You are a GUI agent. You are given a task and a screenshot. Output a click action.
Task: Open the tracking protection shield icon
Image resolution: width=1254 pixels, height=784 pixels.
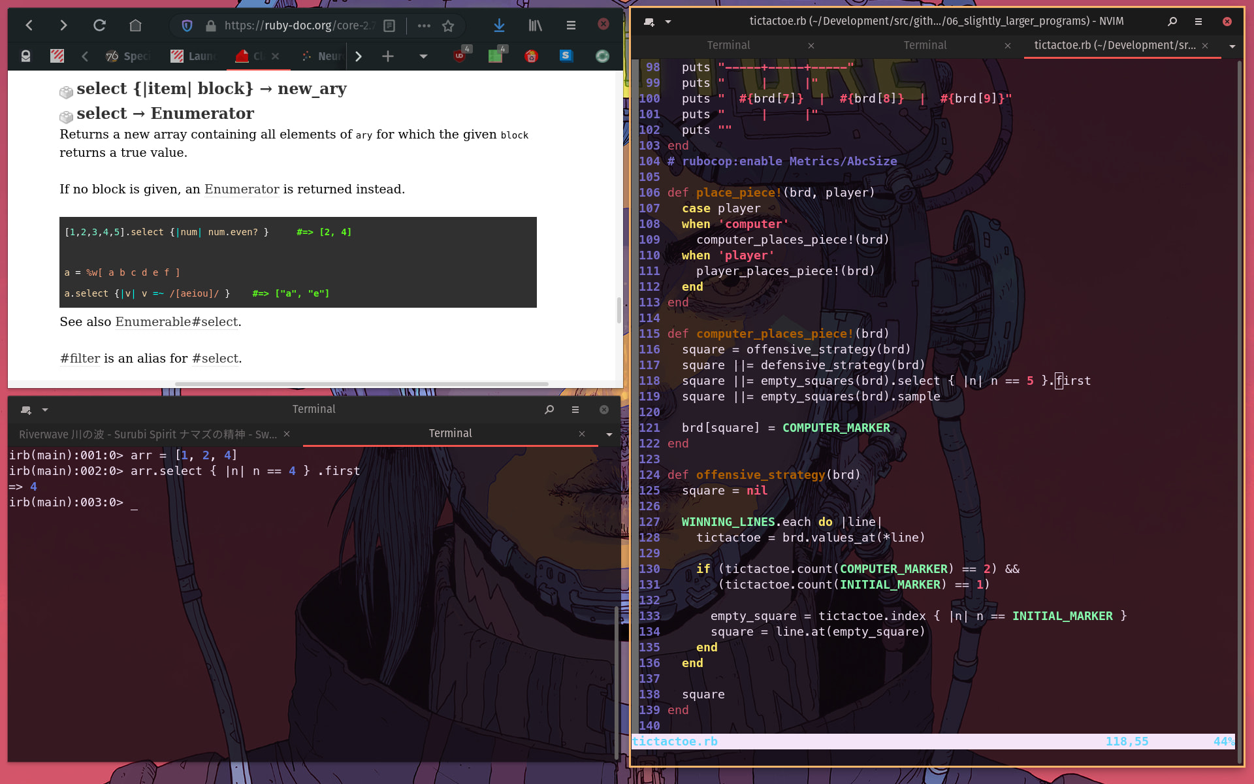187,25
